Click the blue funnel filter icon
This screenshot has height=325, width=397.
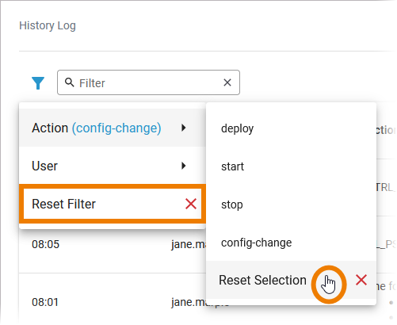[x=38, y=83]
